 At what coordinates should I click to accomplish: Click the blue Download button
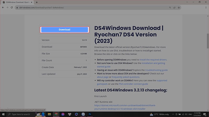(x=64, y=30)
